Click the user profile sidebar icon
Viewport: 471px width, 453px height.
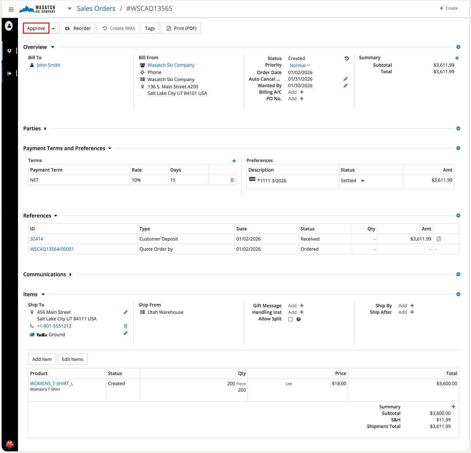pos(9,26)
